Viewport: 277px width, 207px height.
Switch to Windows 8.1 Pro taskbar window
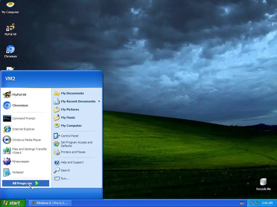point(50,203)
